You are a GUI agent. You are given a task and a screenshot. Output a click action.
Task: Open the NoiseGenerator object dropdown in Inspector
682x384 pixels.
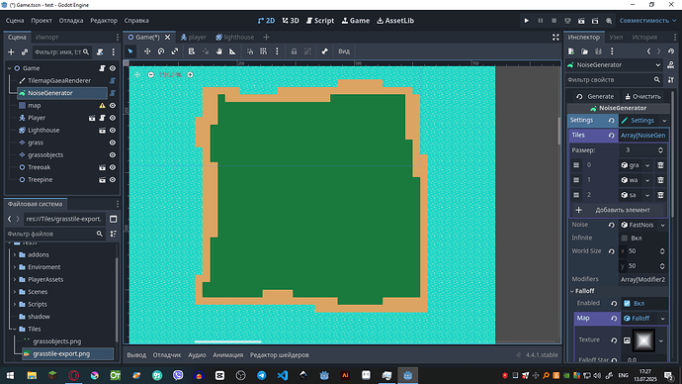tap(657, 65)
